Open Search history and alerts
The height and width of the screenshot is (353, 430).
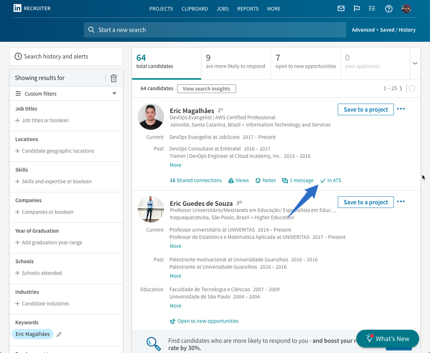click(x=66, y=57)
